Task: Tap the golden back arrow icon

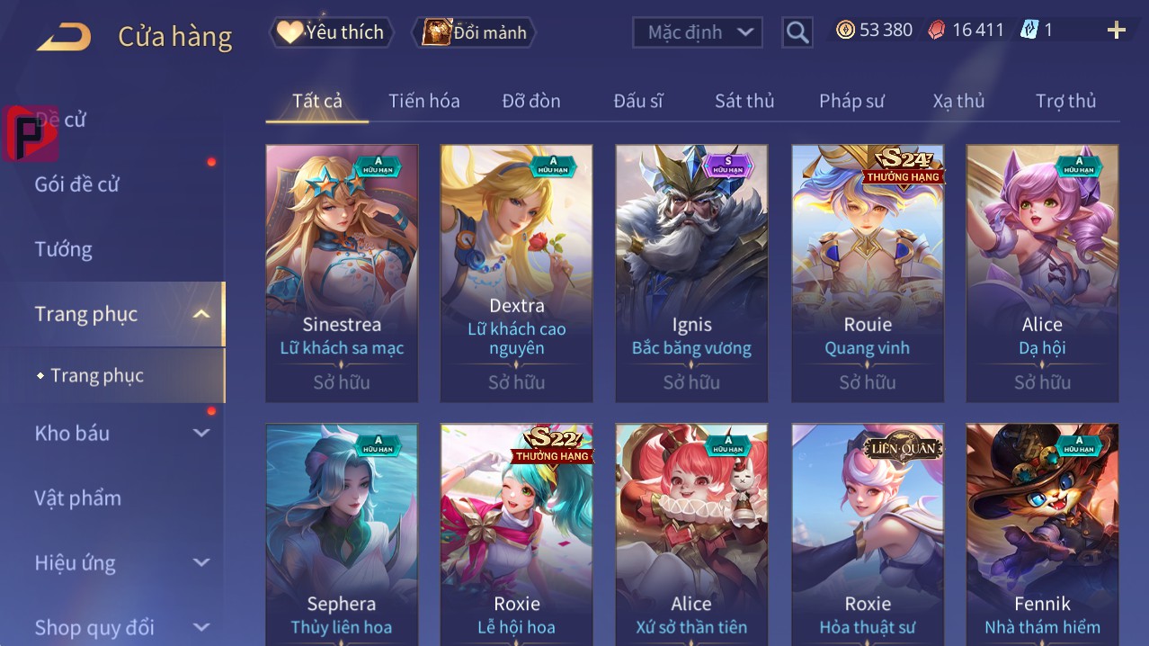Action: tap(64, 37)
